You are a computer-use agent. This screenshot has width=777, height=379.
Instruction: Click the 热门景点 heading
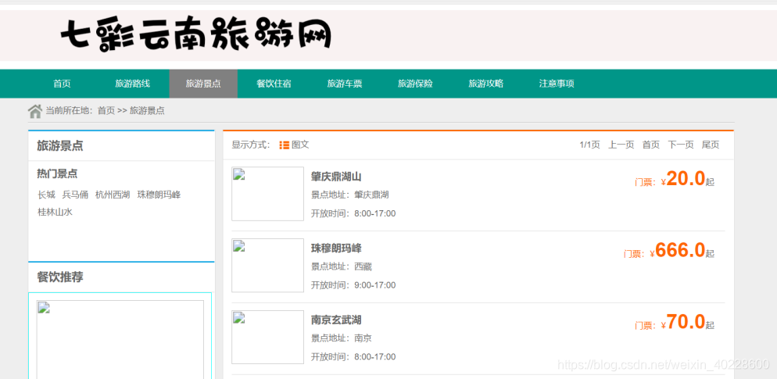[57, 174]
